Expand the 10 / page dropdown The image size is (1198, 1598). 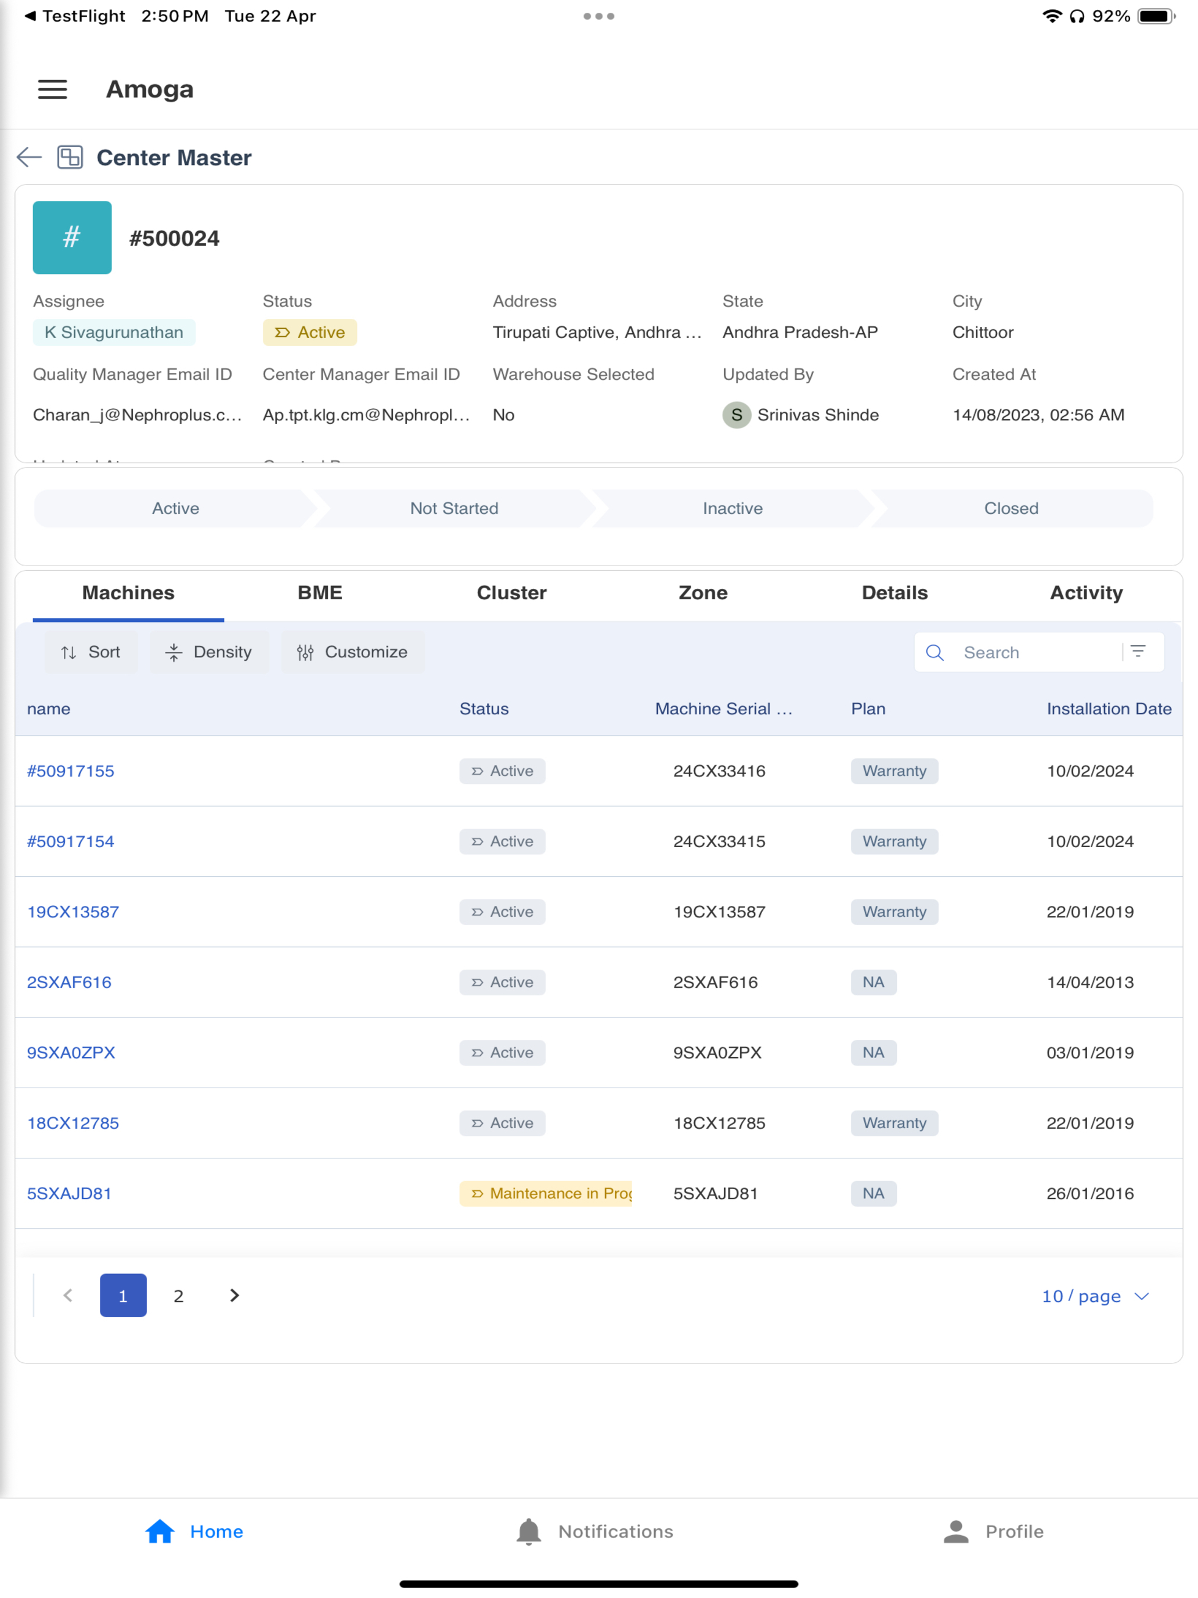click(1095, 1296)
